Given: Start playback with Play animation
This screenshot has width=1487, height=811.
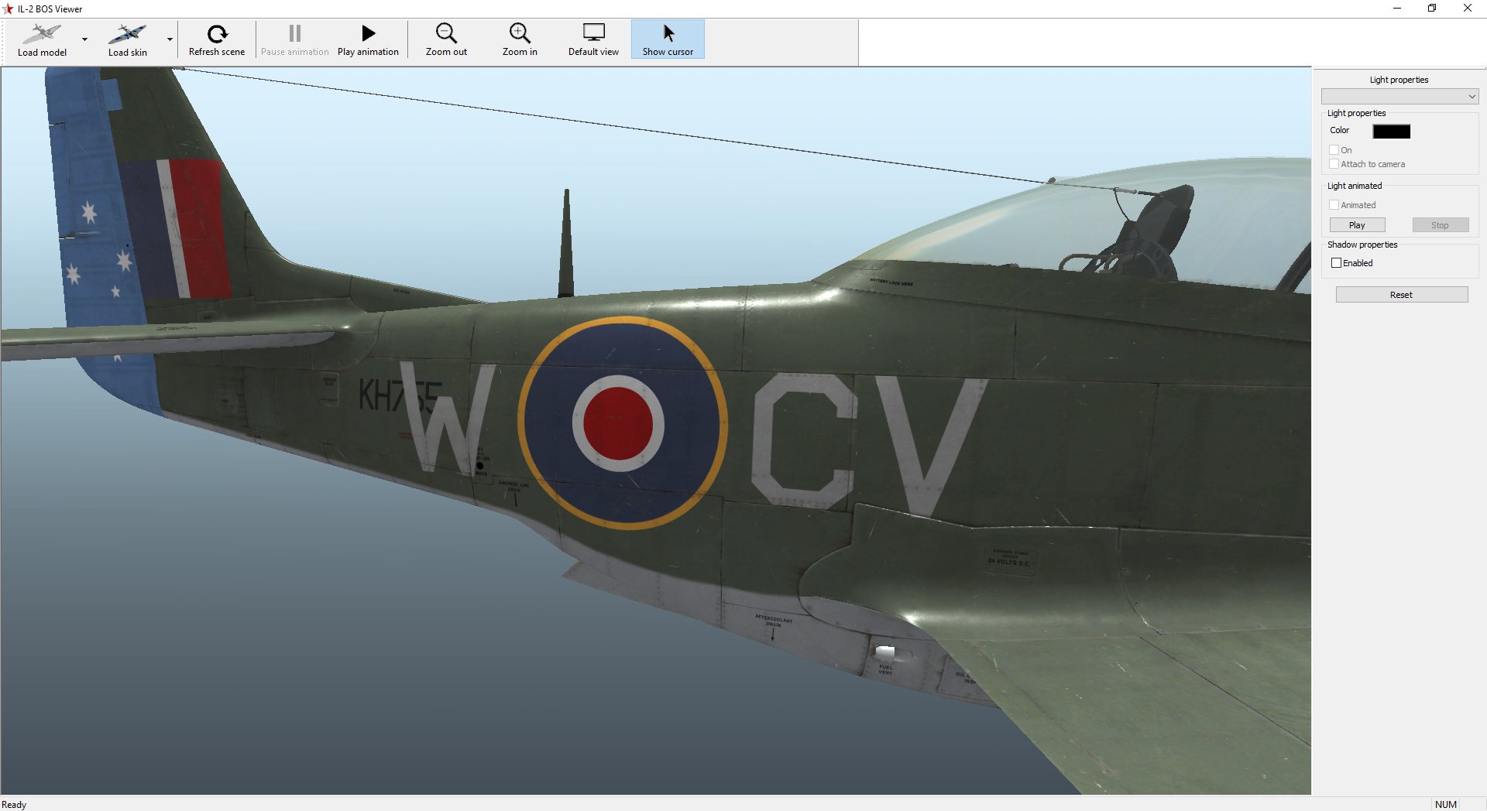Looking at the screenshot, I should [x=368, y=39].
